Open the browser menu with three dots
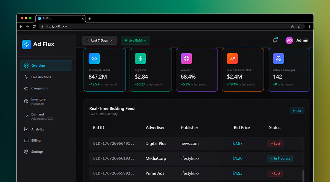Image resolution: width=330 pixels, height=182 pixels. coord(309,26)
